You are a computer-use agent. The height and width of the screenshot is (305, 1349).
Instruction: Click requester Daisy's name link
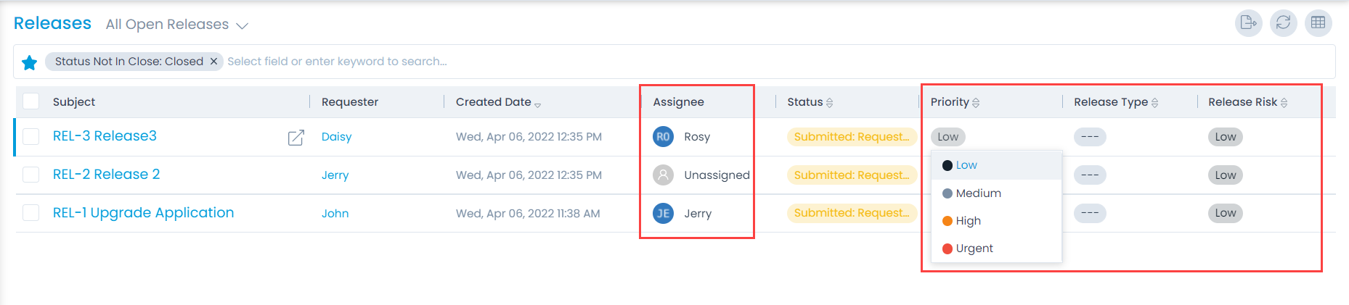pyautogui.click(x=336, y=137)
